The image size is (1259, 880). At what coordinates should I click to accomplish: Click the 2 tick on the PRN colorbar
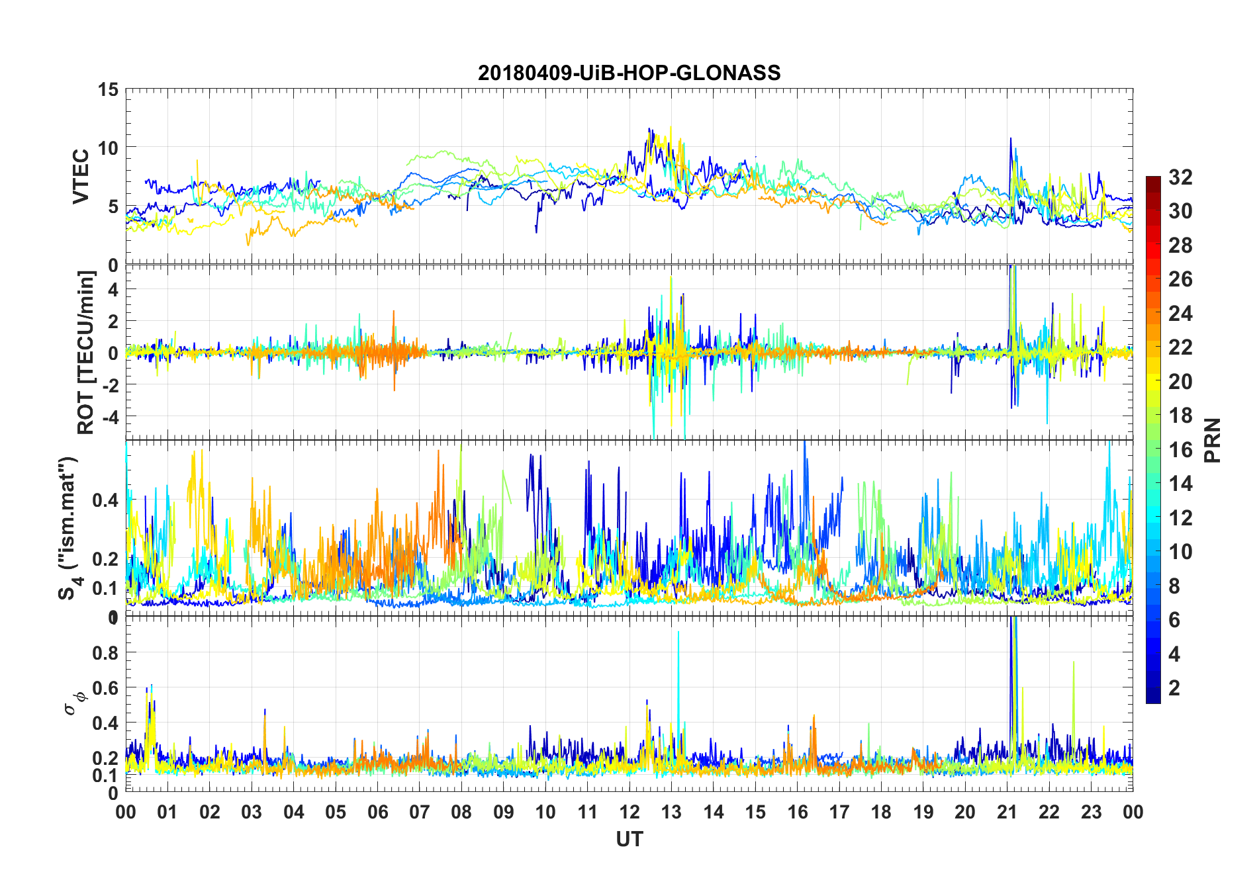pos(1175,687)
